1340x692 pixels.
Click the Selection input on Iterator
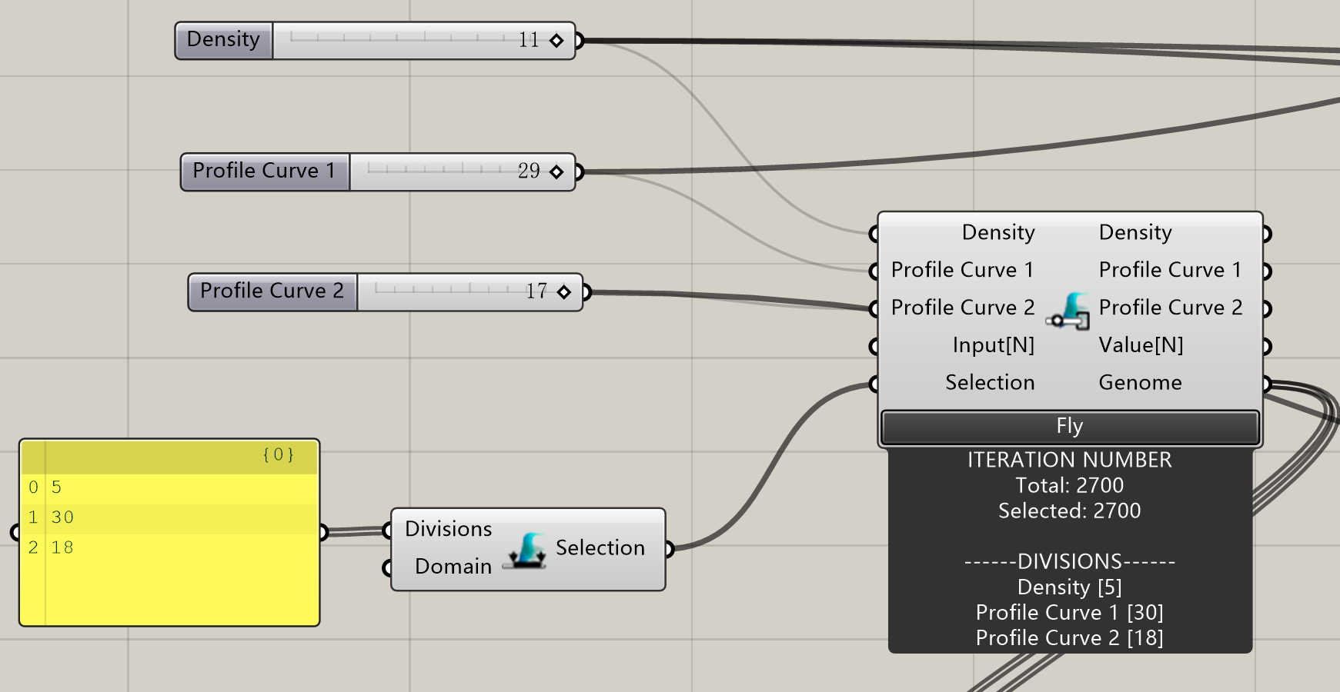pyautogui.click(x=990, y=383)
